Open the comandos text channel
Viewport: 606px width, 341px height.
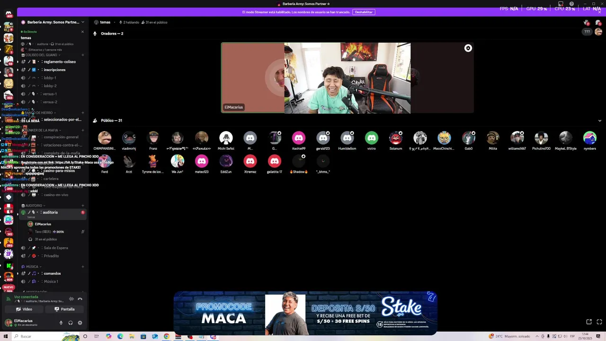click(x=52, y=273)
